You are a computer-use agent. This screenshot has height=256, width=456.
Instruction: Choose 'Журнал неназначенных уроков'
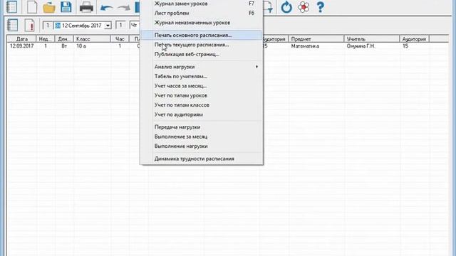point(202,23)
